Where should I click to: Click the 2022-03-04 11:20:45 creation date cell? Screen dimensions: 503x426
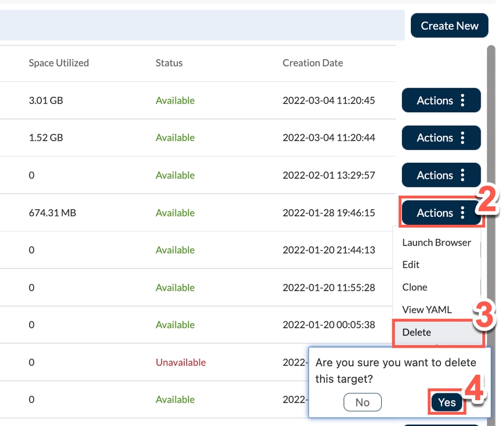[329, 101]
